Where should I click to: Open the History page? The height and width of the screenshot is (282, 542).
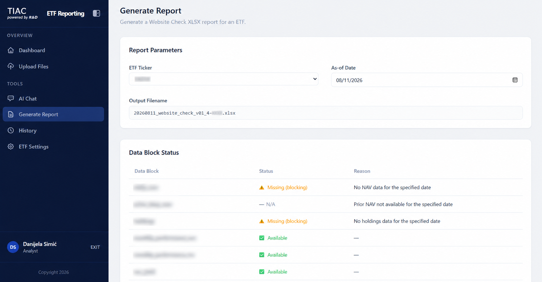pos(53,130)
